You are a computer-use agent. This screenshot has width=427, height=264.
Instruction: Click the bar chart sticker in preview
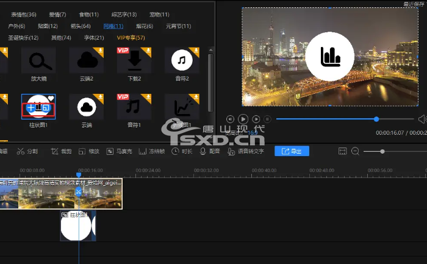(330, 56)
